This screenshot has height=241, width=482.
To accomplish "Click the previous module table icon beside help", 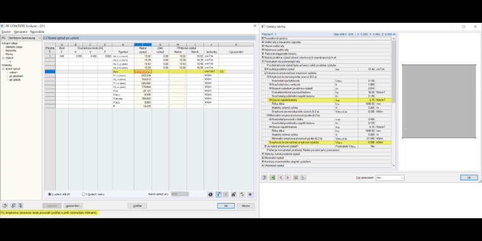I will click(x=13, y=206).
